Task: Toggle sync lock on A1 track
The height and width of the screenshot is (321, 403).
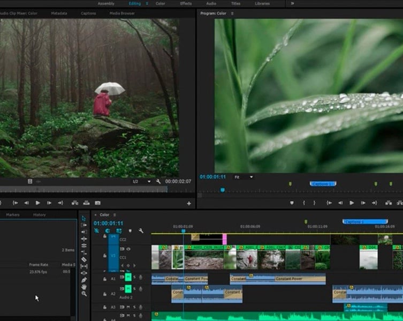Action: (122, 277)
